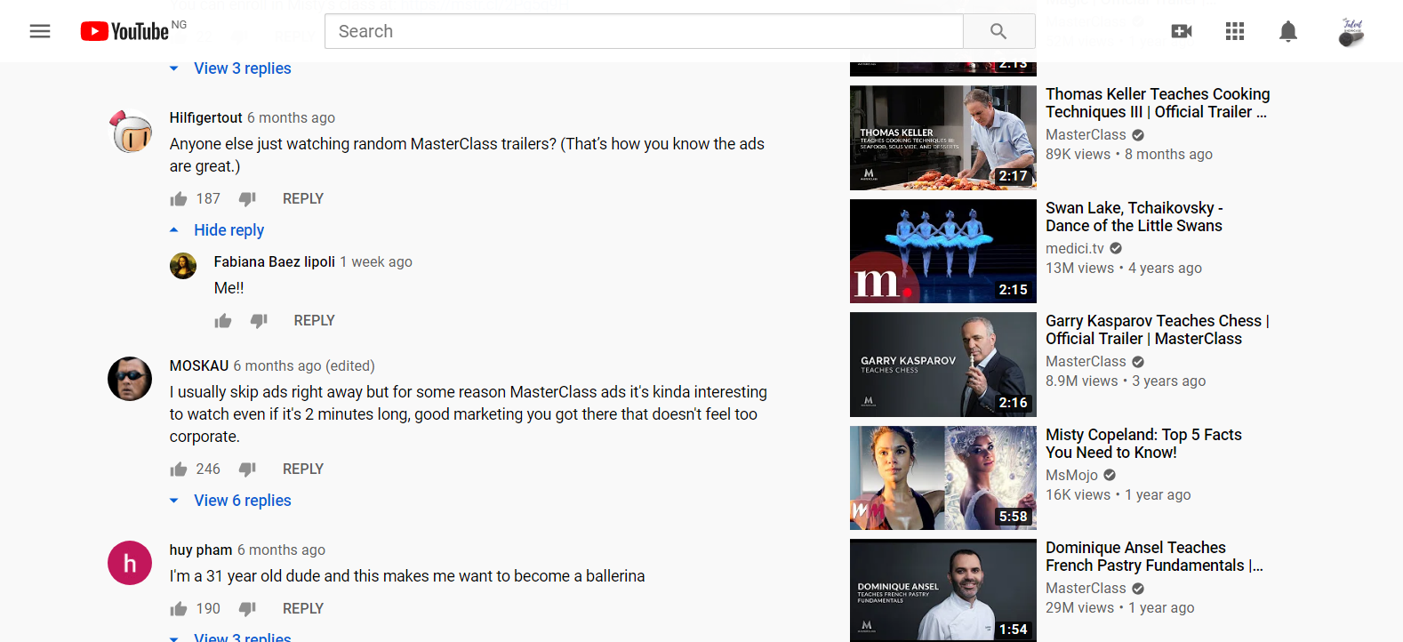Open the notifications bell

(1288, 31)
